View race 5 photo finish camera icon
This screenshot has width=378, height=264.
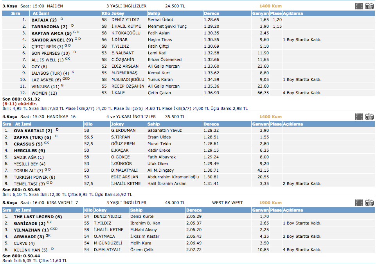[369, 203]
